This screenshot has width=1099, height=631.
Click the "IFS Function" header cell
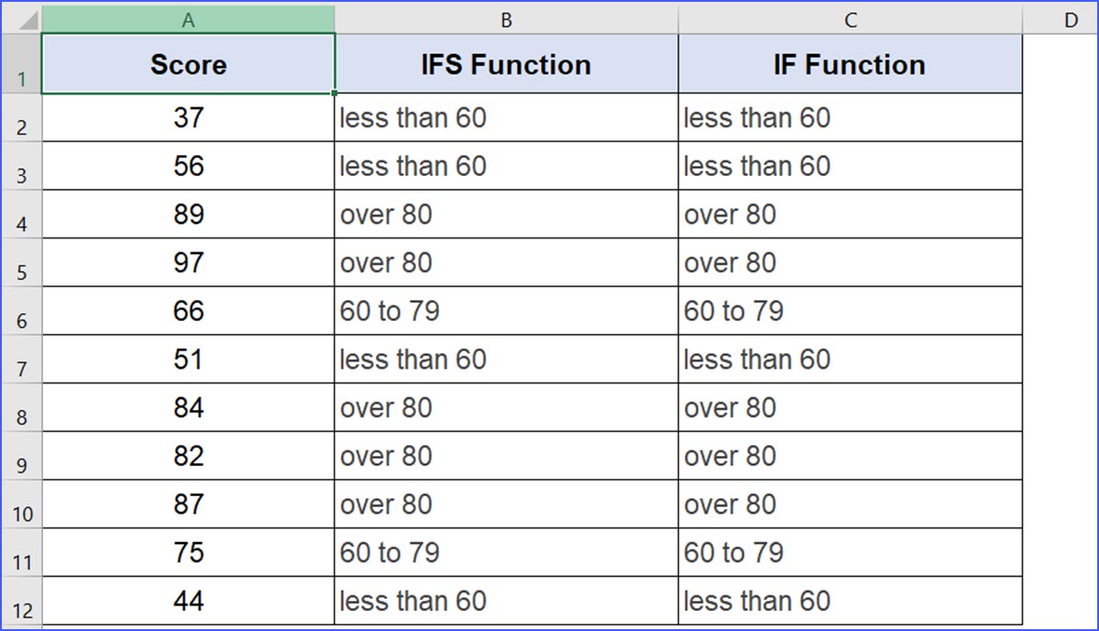pos(506,65)
